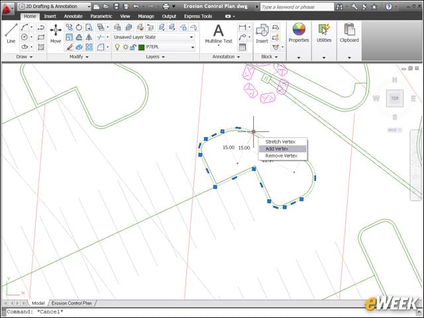
Task: Select the Copy tool icon
Action: pos(69,27)
